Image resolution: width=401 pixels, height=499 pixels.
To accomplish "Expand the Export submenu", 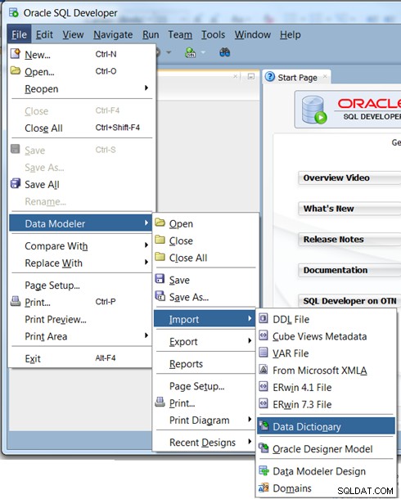I will tap(250, 341).
